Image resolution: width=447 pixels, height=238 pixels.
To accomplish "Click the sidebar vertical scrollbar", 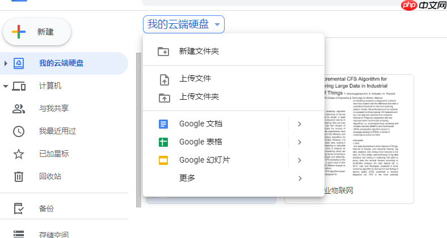I will click(139, 130).
